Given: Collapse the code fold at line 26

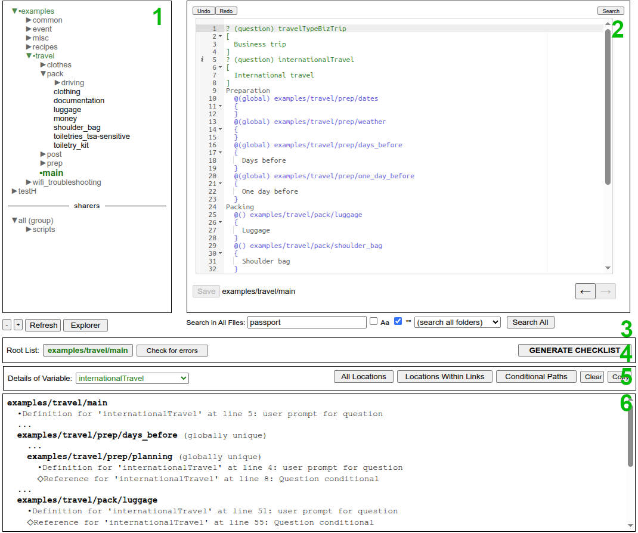Looking at the screenshot, I should pyautogui.click(x=221, y=222).
